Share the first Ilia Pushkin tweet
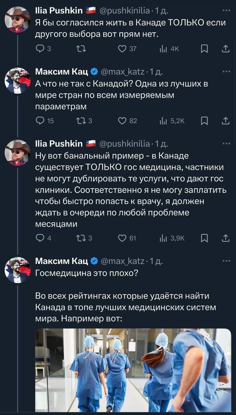The image size is (236, 415). click(x=226, y=49)
